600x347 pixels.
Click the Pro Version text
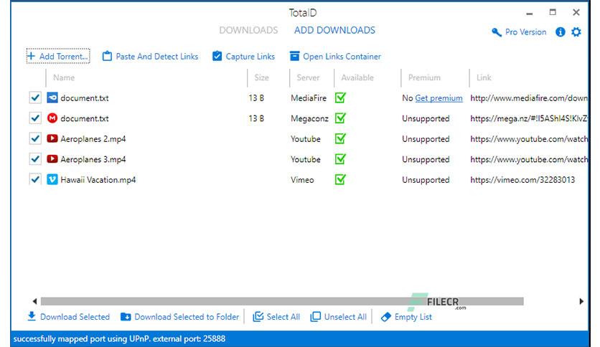(x=525, y=32)
